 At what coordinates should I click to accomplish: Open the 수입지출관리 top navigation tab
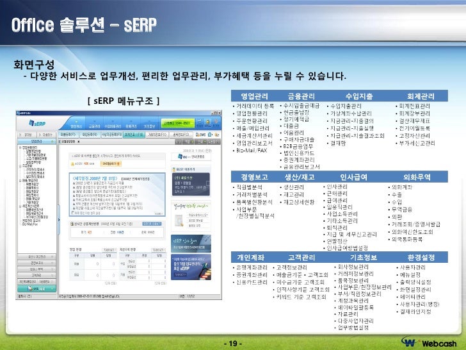(x=113, y=125)
